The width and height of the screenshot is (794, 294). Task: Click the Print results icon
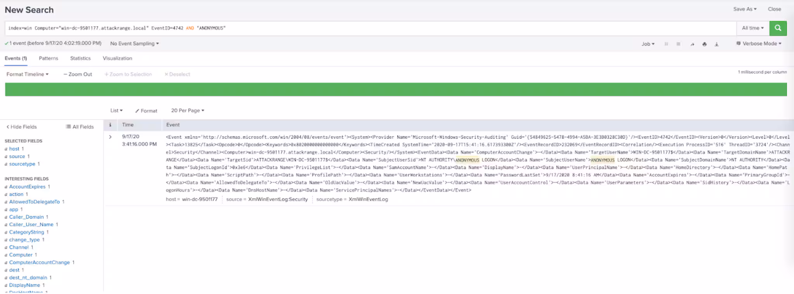click(704, 44)
